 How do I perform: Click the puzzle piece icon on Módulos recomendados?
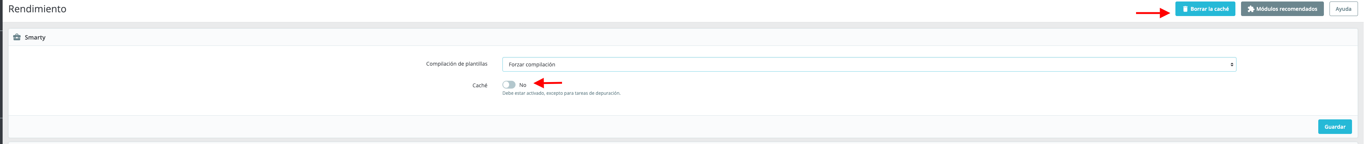(x=1251, y=9)
